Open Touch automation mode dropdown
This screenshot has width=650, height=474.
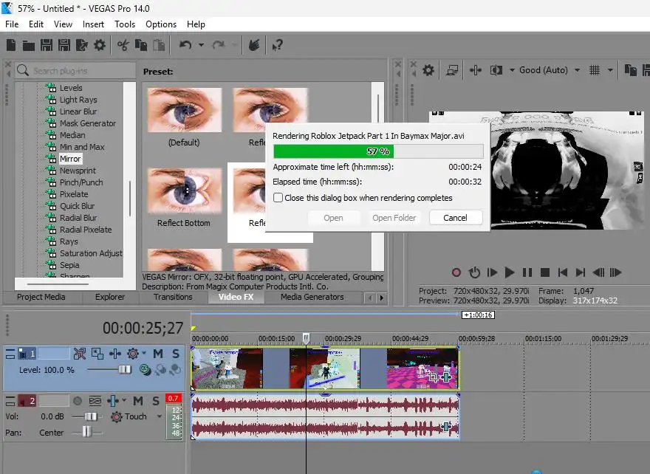pos(160,416)
